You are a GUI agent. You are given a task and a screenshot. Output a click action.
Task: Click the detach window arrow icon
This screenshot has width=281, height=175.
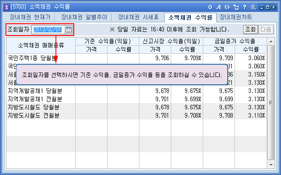236,7
